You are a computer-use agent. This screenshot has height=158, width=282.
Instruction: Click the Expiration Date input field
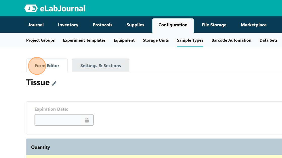point(64,120)
